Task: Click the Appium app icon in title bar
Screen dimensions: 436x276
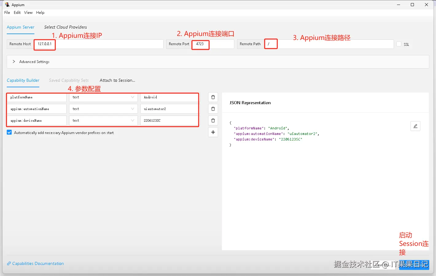Action: click(7, 5)
